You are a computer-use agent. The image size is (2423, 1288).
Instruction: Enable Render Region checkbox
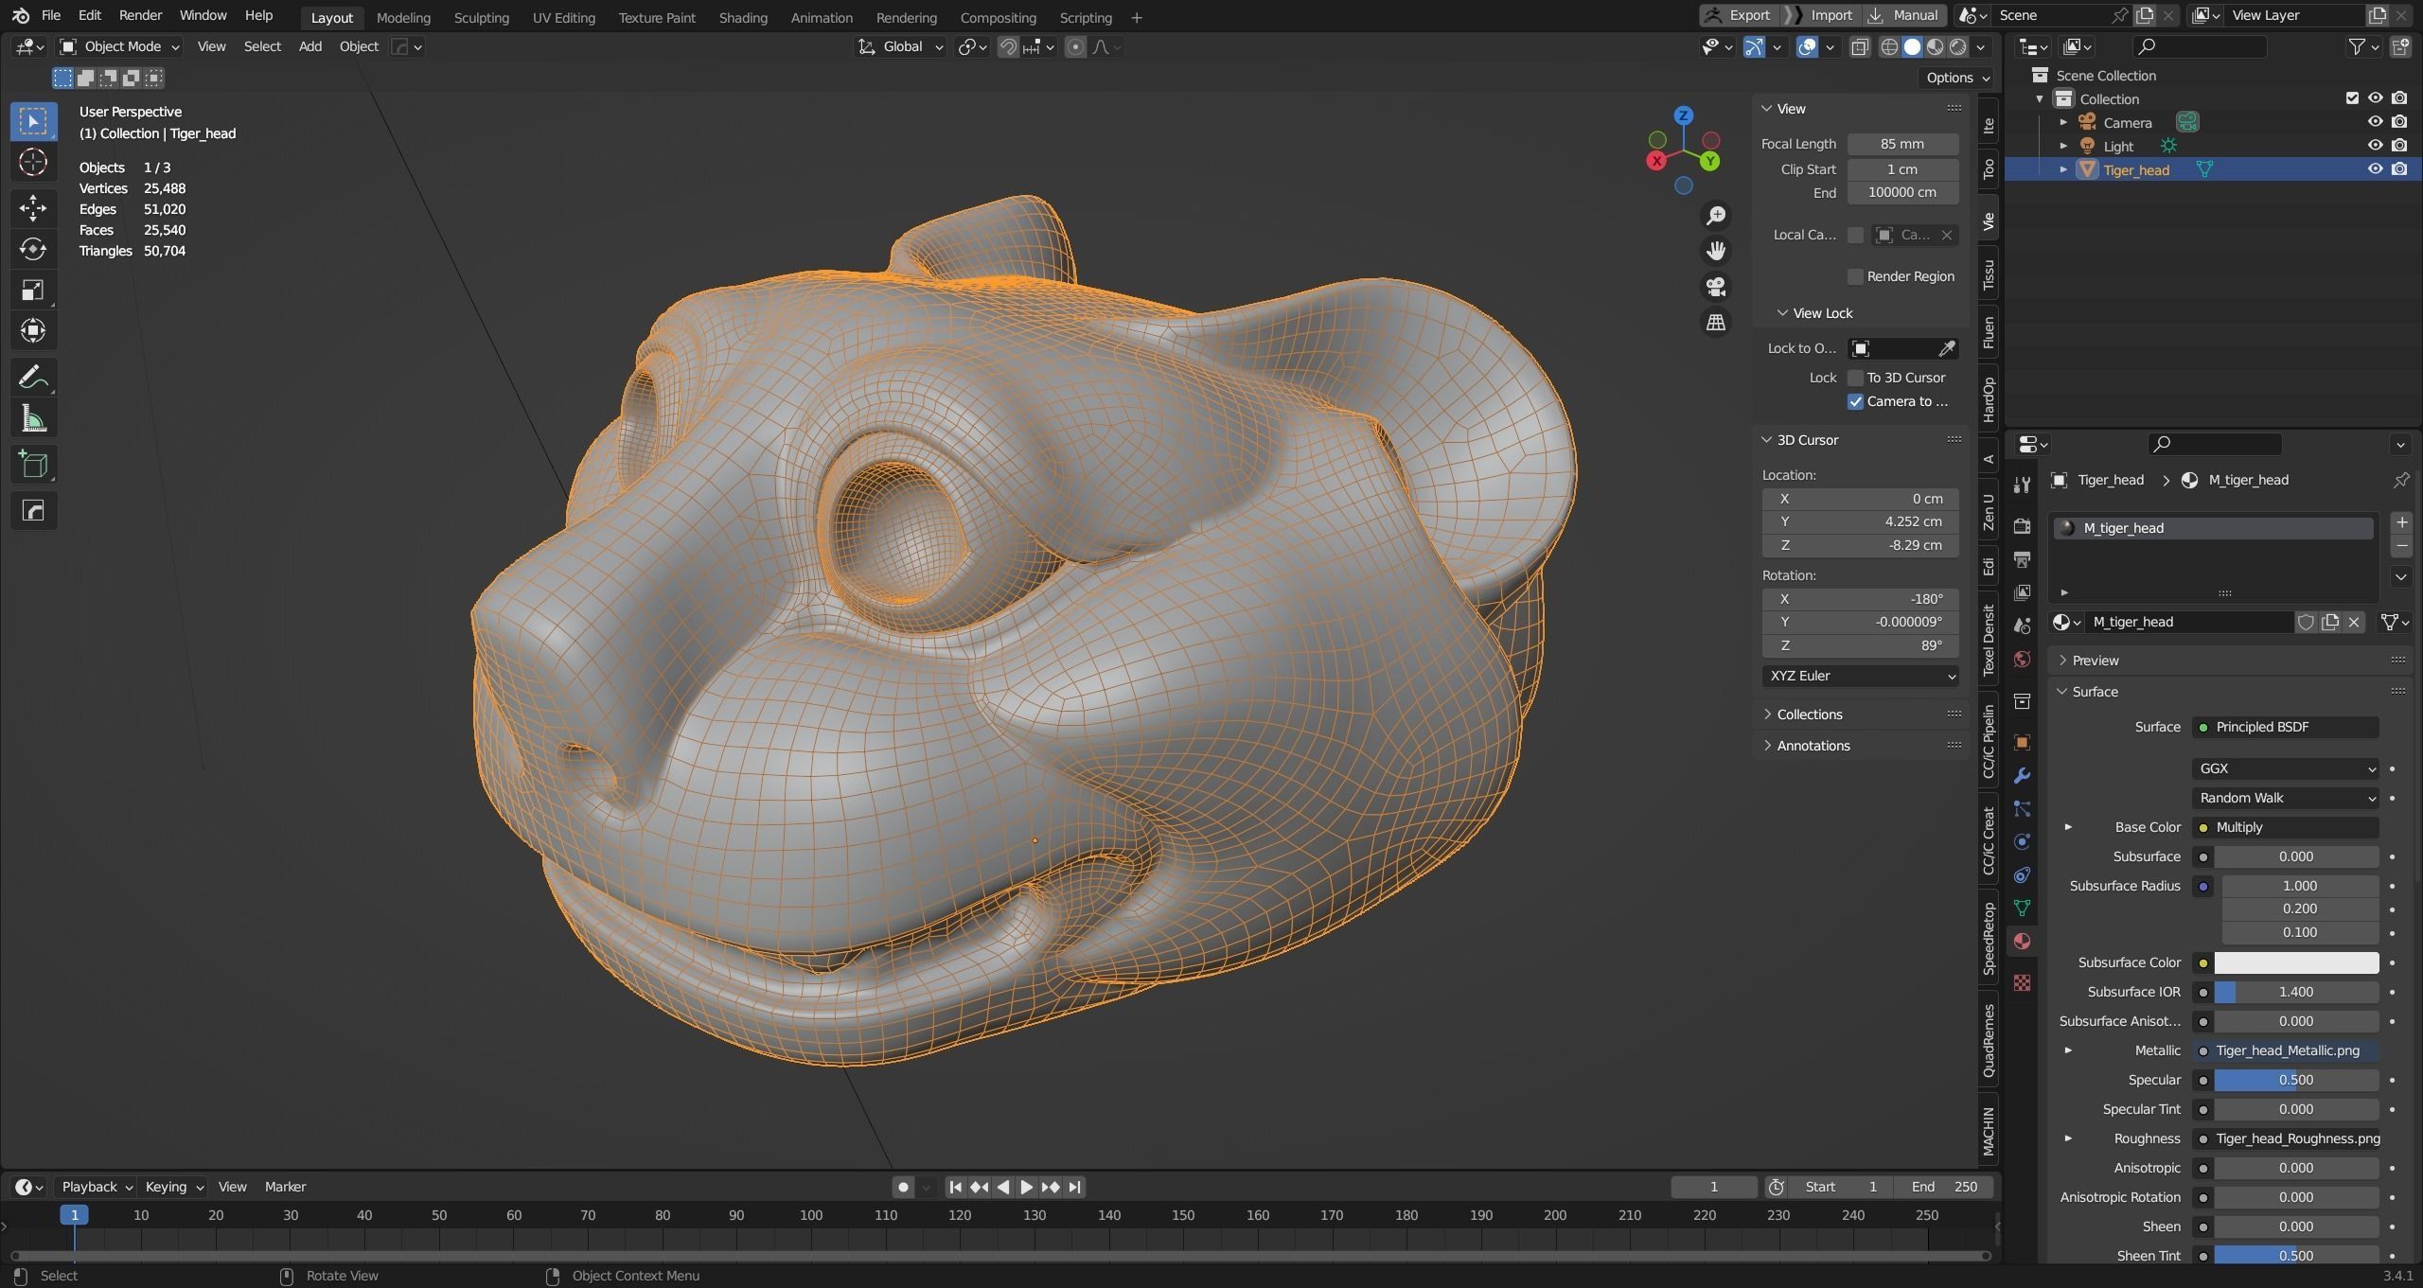(1855, 276)
